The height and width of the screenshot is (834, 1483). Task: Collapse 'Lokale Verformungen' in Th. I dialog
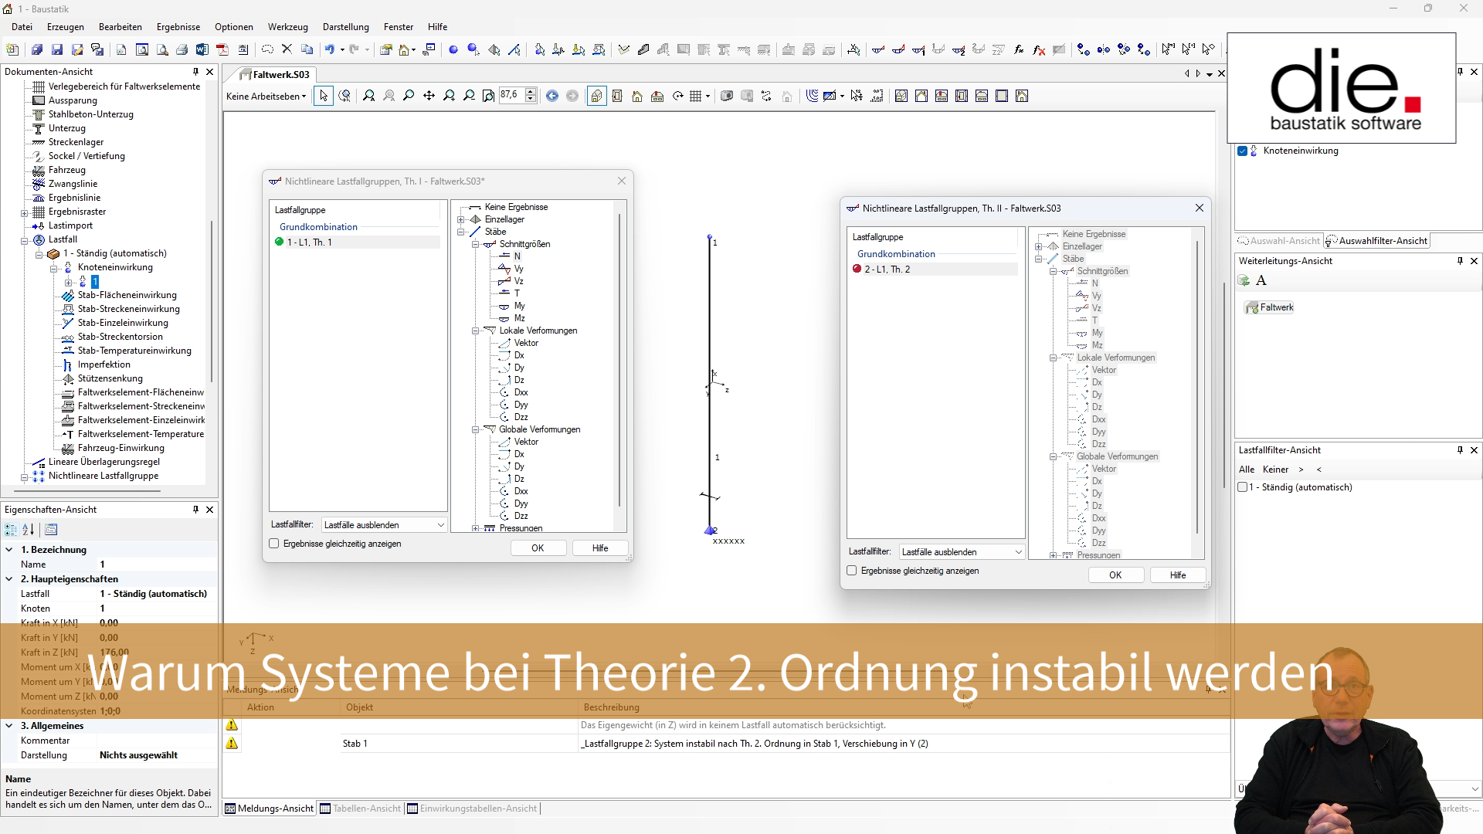[476, 331]
